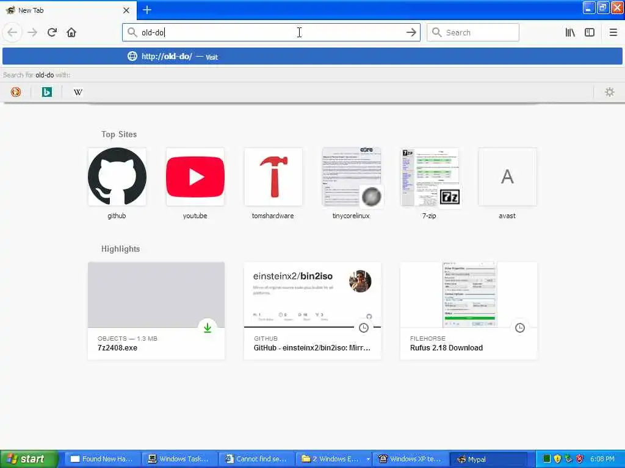Viewport: 625px width, 468px height.
Task: Open the Library button
Action: click(x=570, y=33)
